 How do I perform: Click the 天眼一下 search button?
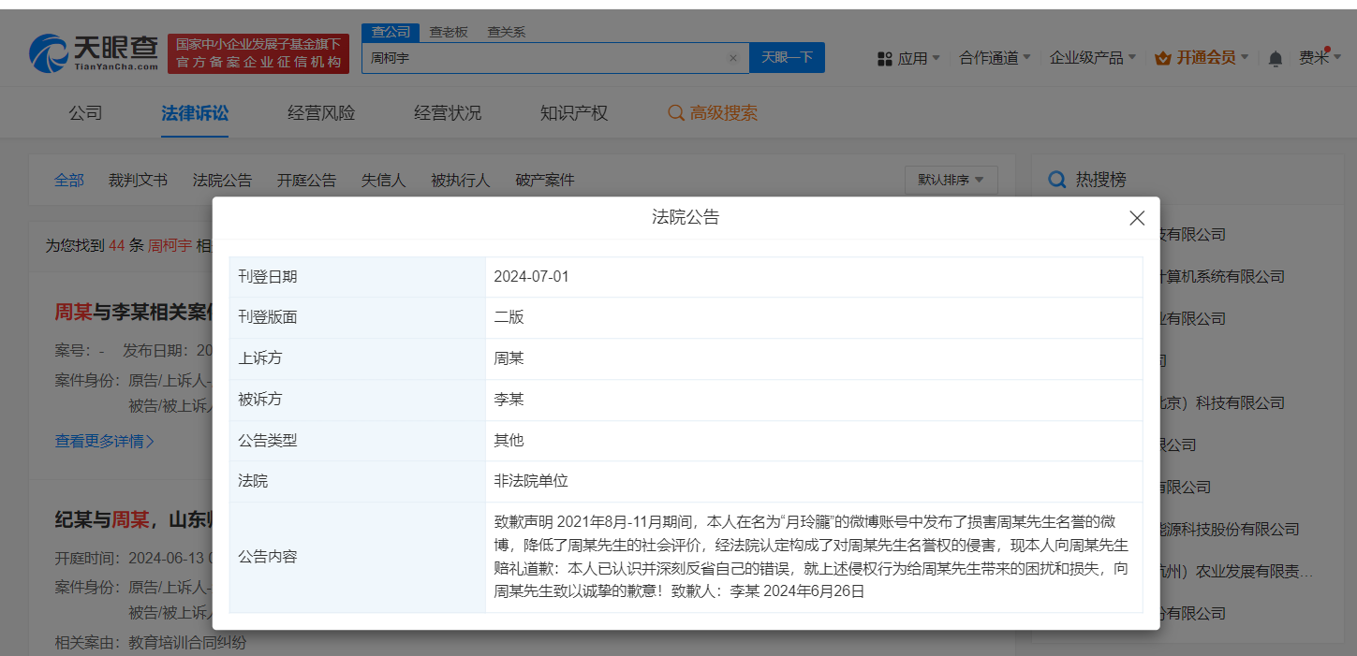tap(787, 57)
